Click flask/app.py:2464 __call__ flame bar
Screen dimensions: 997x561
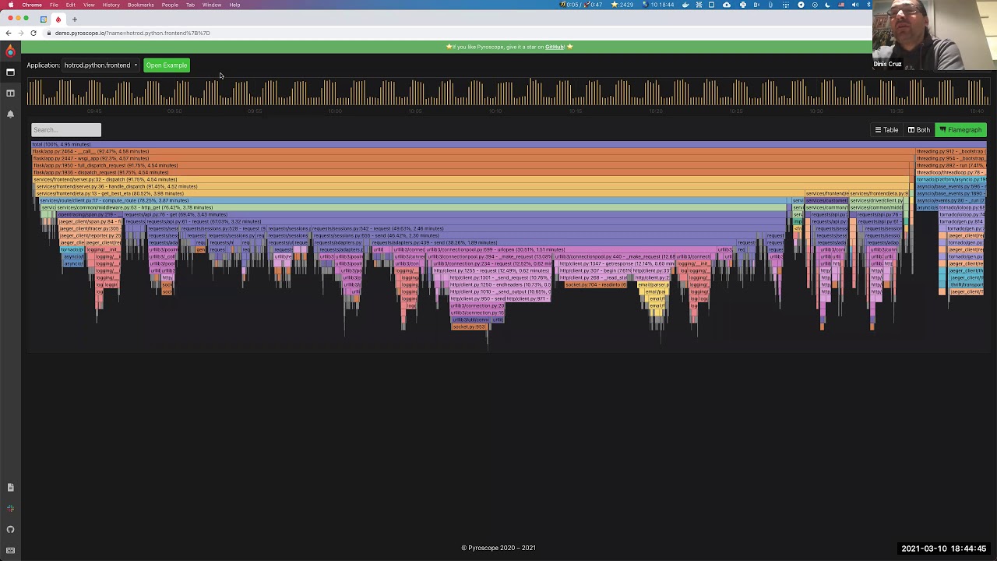click(x=473, y=151)
